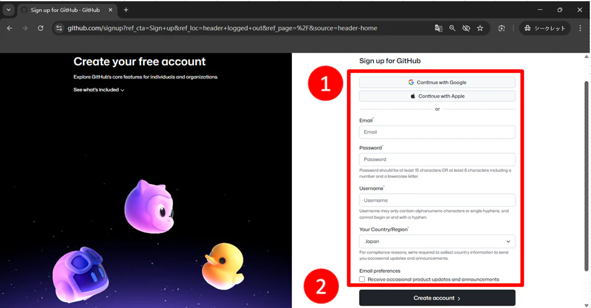Reload the page with the refresh icon
591x308 pixels.
(x=40, y=28)
